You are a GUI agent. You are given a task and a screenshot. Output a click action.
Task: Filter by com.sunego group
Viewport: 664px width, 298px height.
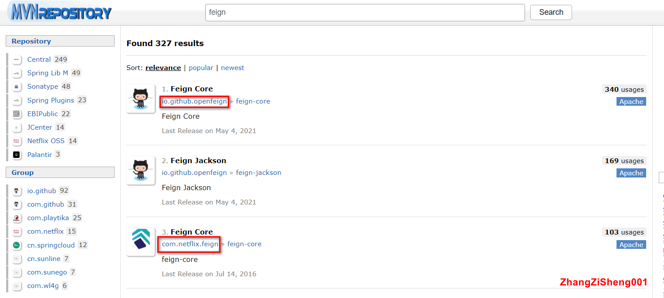(47, 272)
